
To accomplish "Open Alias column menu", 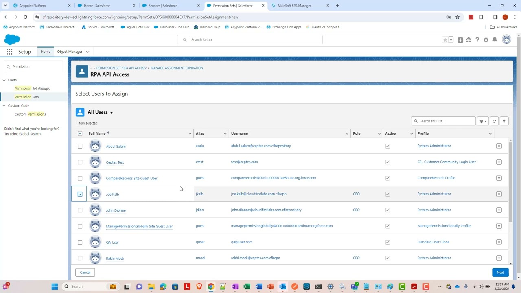I will pyautogui.click(x=225, y=133).
